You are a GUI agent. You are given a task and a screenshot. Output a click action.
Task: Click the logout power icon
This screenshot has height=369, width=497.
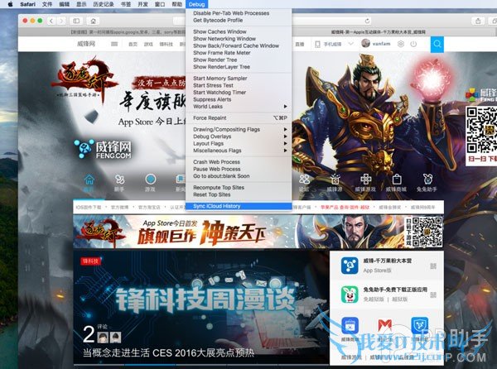coord(413,44)
